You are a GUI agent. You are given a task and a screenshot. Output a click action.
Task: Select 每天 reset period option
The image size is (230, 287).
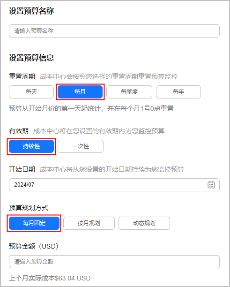tap(31, 92)
